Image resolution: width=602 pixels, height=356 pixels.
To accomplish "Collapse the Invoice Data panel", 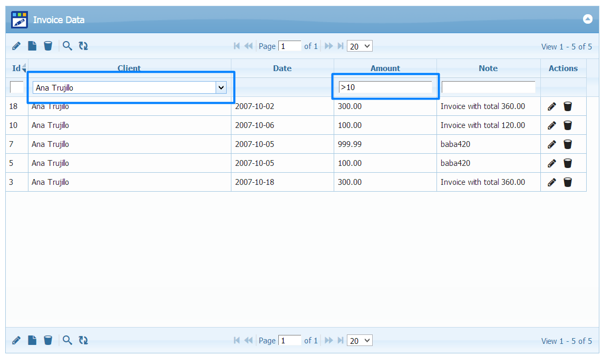I will [588, 19].
